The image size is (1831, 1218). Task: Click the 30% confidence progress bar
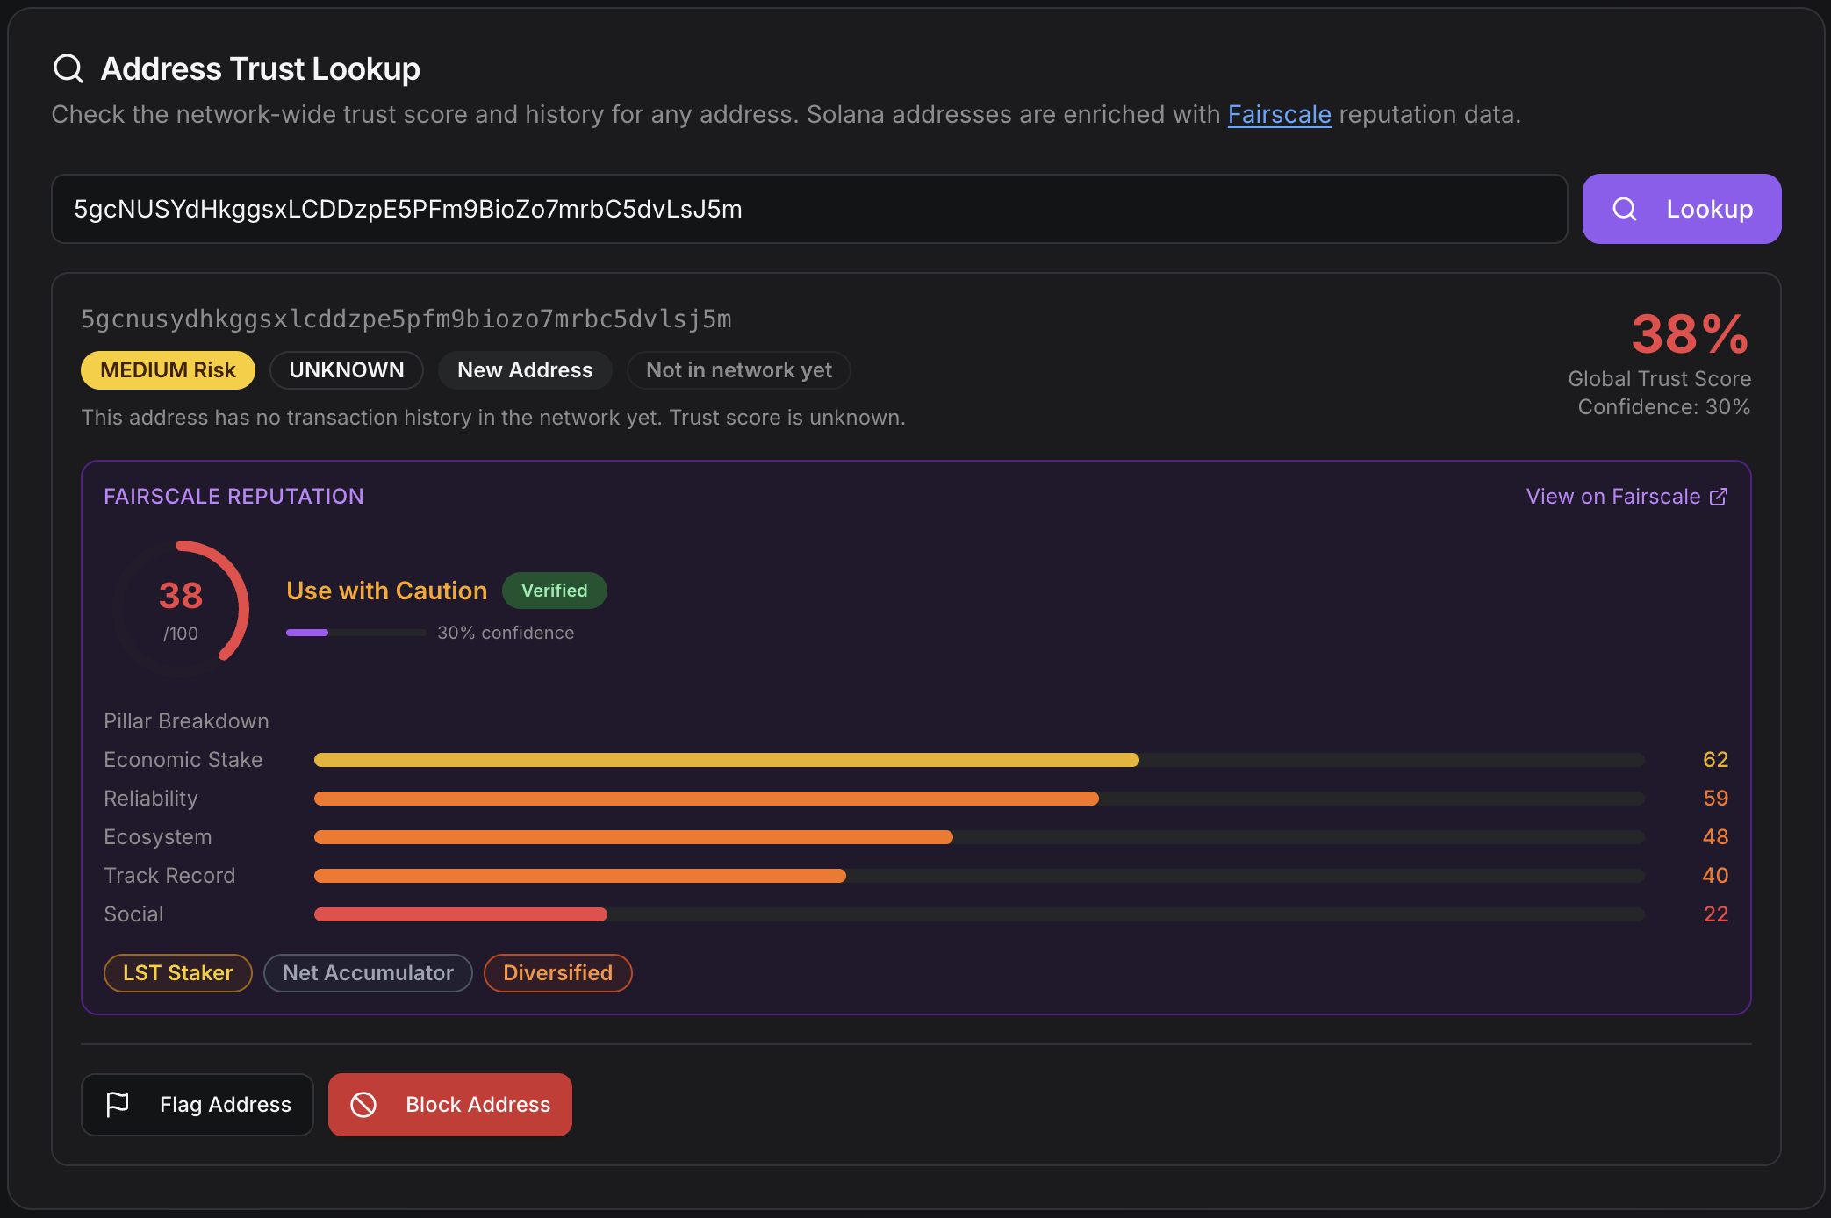(x=356, y=633)
